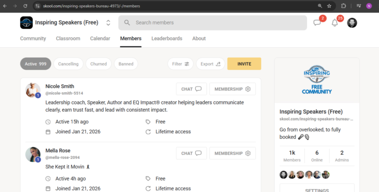Click the browser address bar URL
The width and height of the screenshot is (379, 192).
point(92,6)
